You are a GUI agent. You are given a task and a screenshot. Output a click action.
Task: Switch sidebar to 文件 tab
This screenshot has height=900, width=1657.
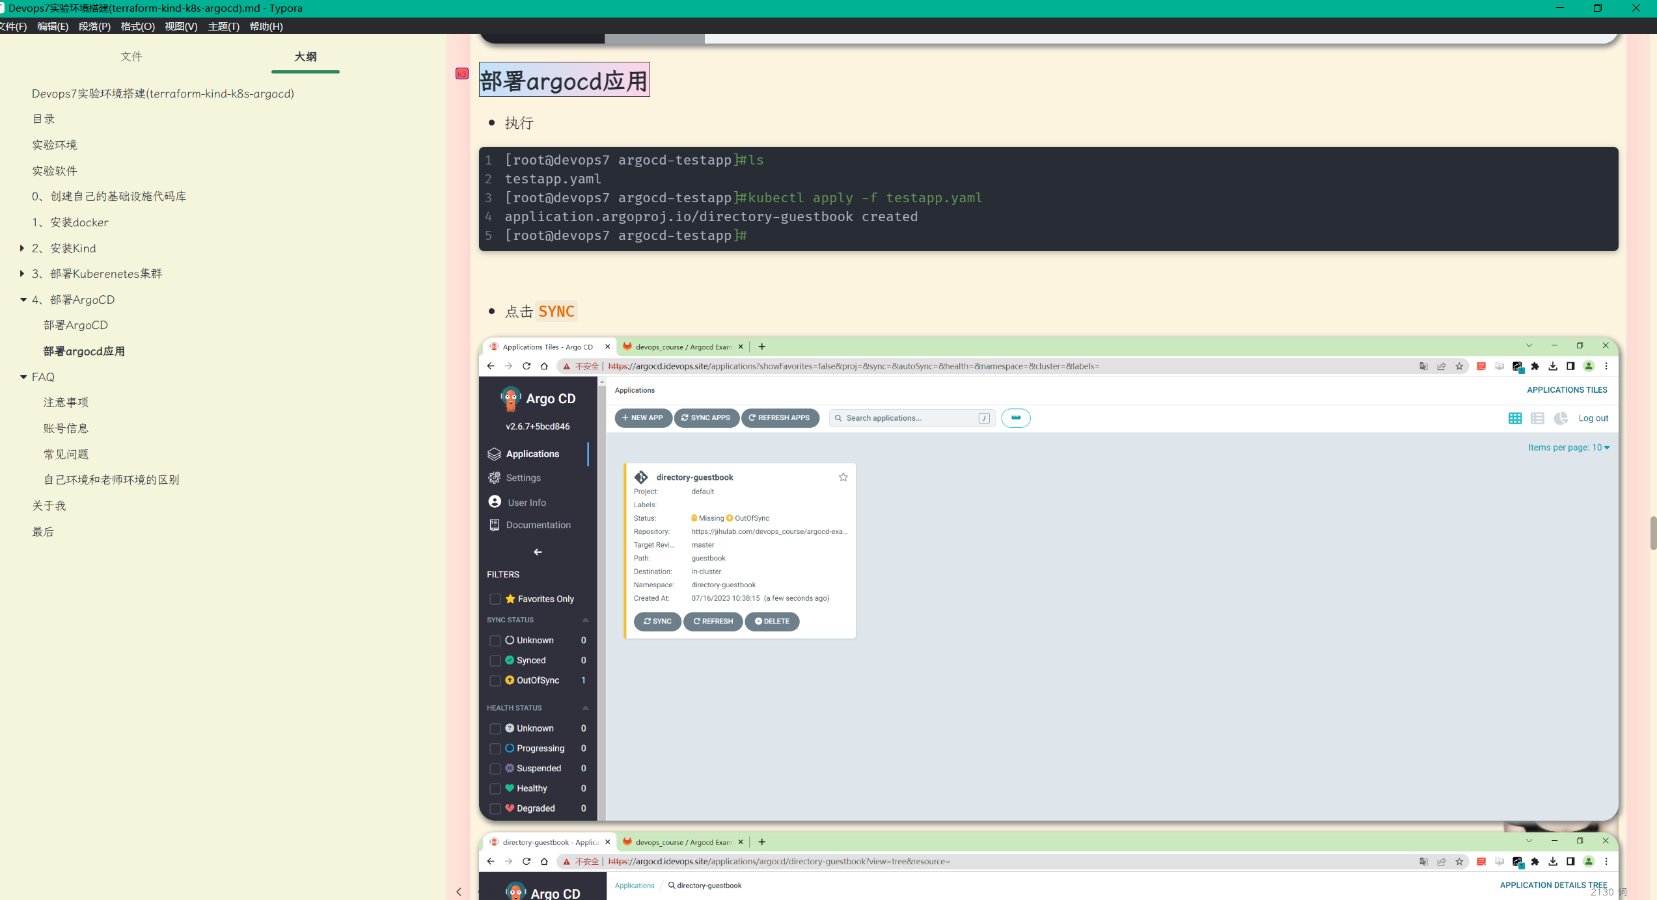tap(131, 57)
